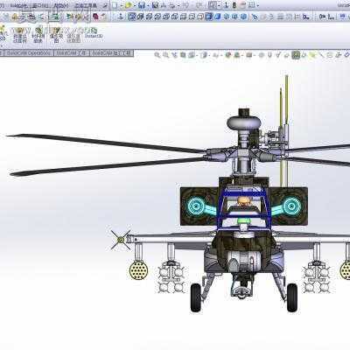This screenshot has width=350, height=350.
Task: Expand the dropdown arrow next to the Save icon
Action: (148, 6)
